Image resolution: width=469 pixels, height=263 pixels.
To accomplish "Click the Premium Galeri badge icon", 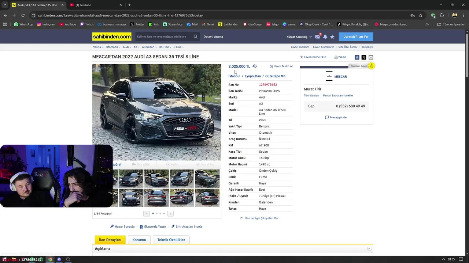I will pos(371,66).
